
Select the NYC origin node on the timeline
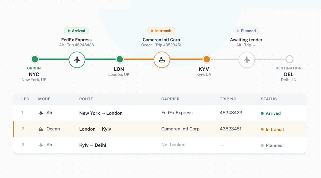(35, 59)
